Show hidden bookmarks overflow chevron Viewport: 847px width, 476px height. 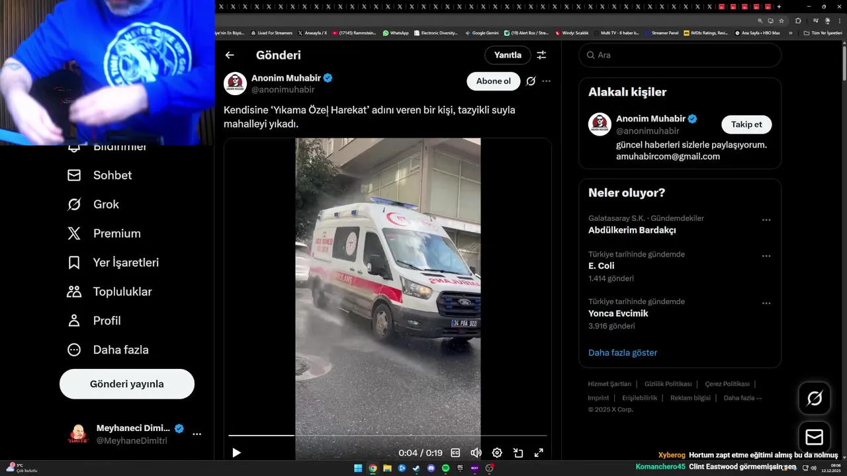[x=790, y=32]
